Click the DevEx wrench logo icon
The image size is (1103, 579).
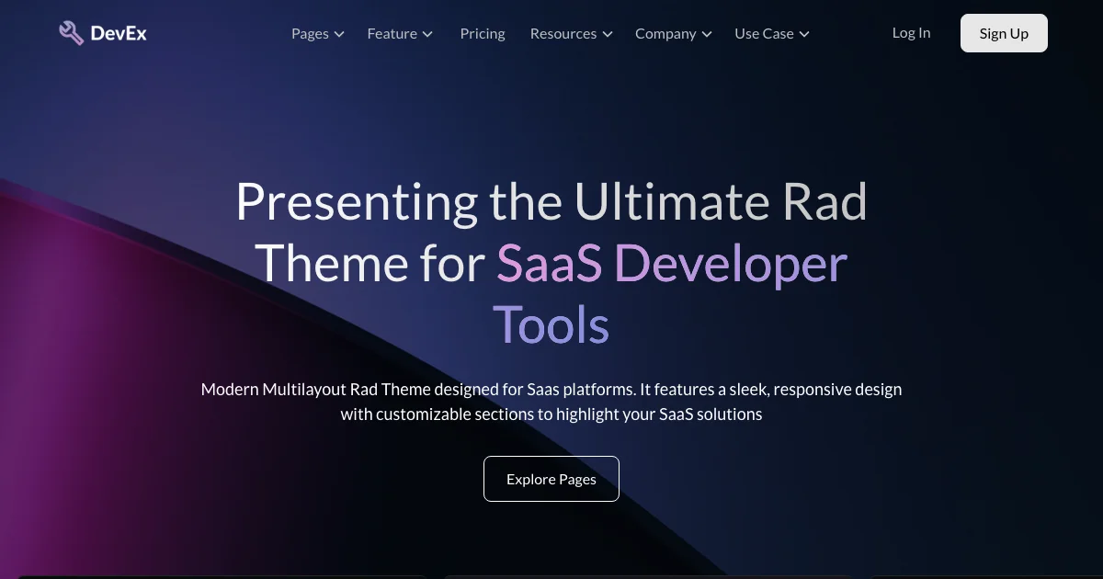tap(71, 33)
